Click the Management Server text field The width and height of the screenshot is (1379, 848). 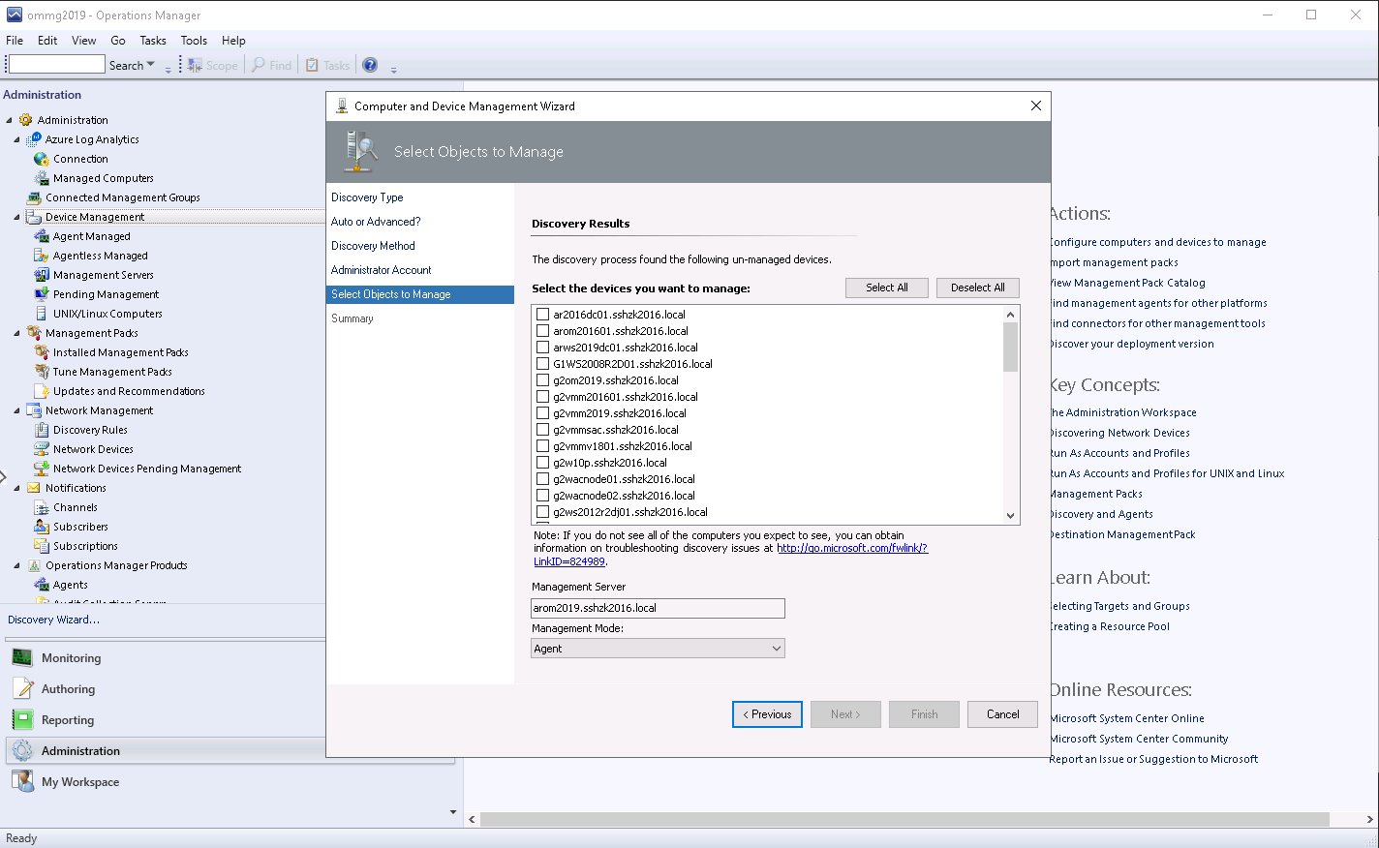(658, 608)
